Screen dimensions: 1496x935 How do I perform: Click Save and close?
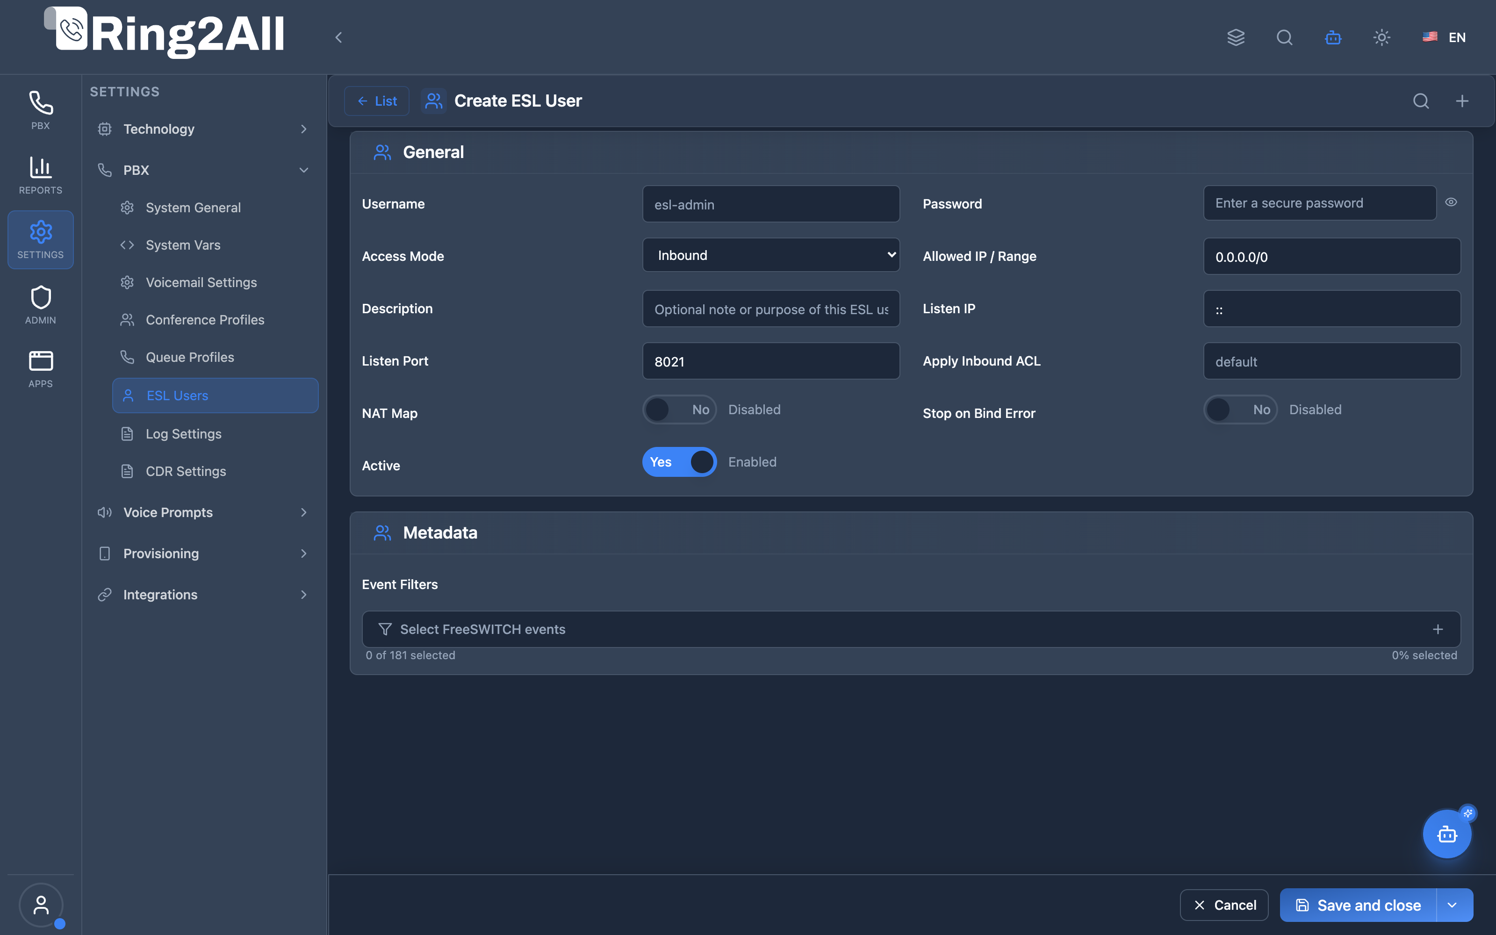click(1358, 905)
